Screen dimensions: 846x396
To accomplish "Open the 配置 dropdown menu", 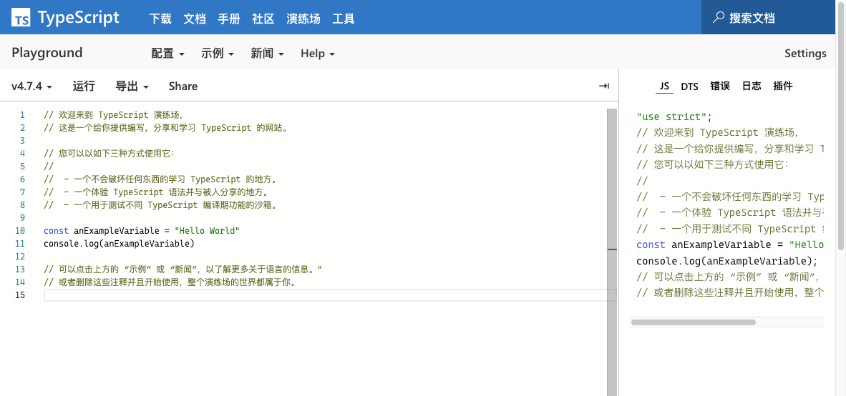I will click(x=167, y=54).
